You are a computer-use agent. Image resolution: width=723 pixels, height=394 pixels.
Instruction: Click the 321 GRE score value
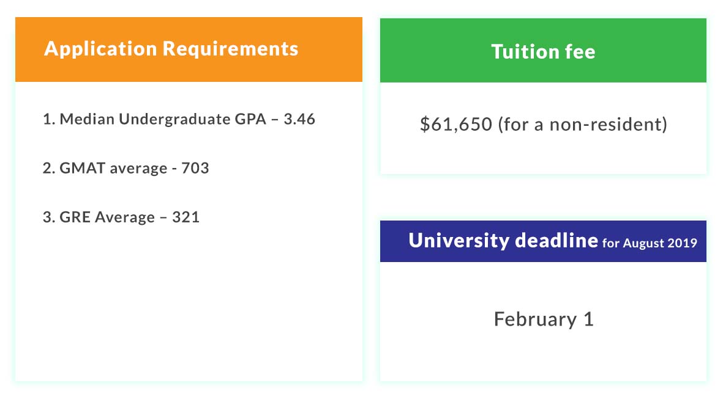click(186, 217)
